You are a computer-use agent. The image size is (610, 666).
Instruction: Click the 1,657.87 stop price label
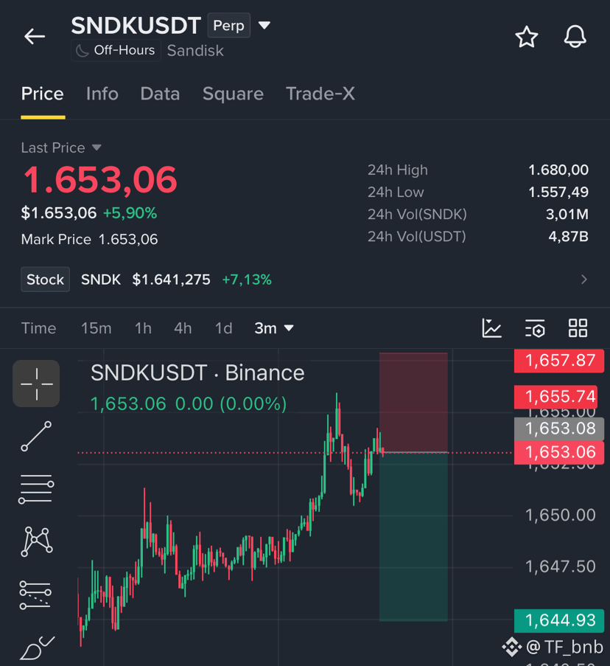click(559, 361)
